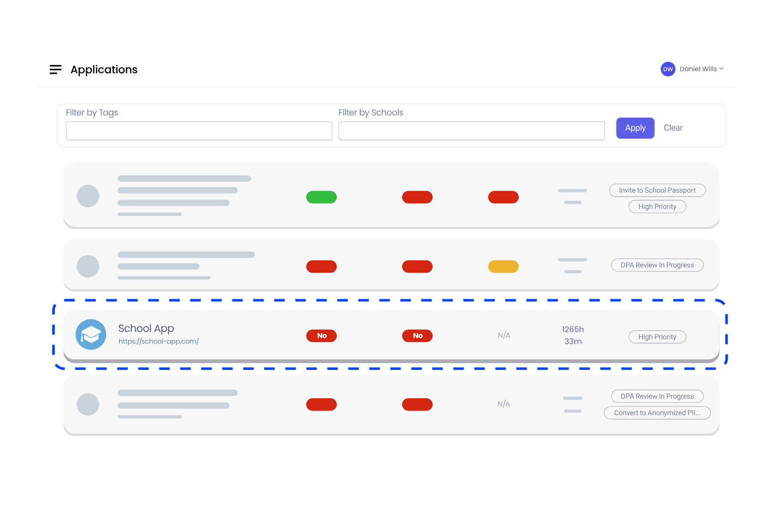This screenshot has height=515, width=773.
Task: Click the second row's DPA Review In Progress tag
Action: point(657,265)
